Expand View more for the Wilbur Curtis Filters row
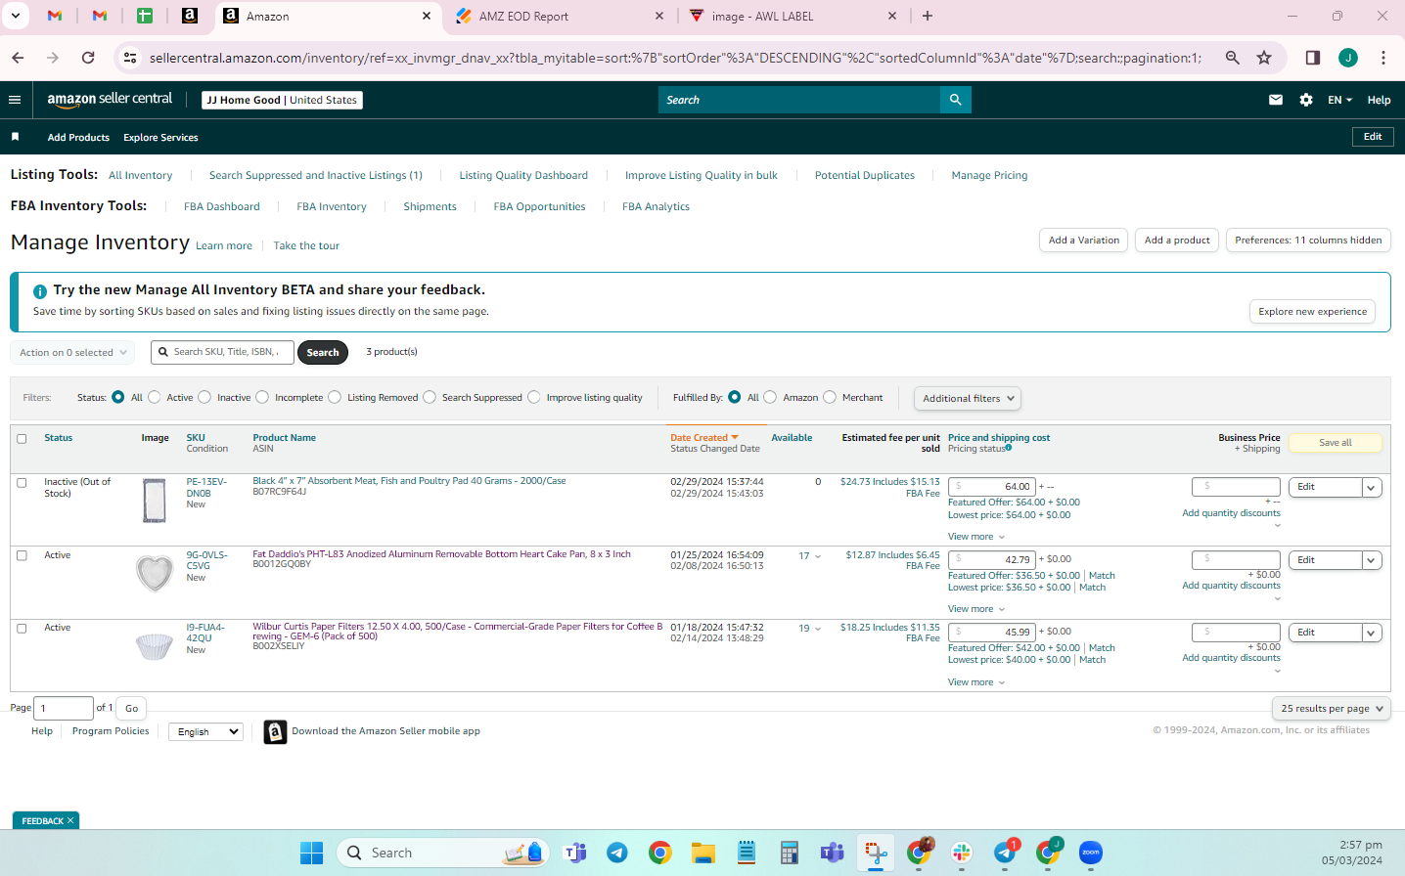 (x=976, y=682)
